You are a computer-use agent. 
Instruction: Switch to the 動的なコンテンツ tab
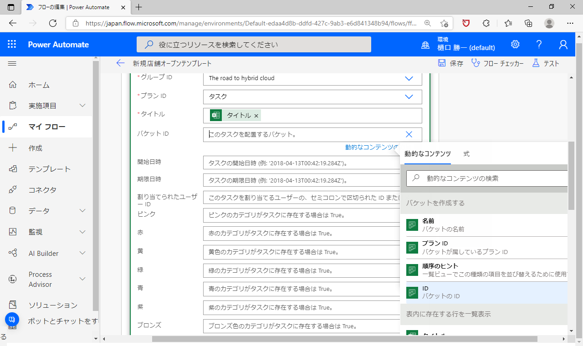point(428,154)
